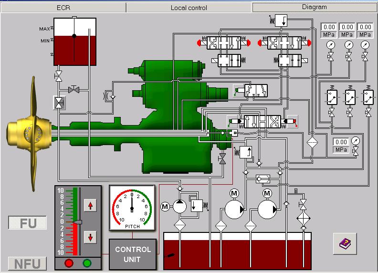378x273 pixels.
Task: Click the green indicator lamp under pitch lever
Action: point(87,263)
